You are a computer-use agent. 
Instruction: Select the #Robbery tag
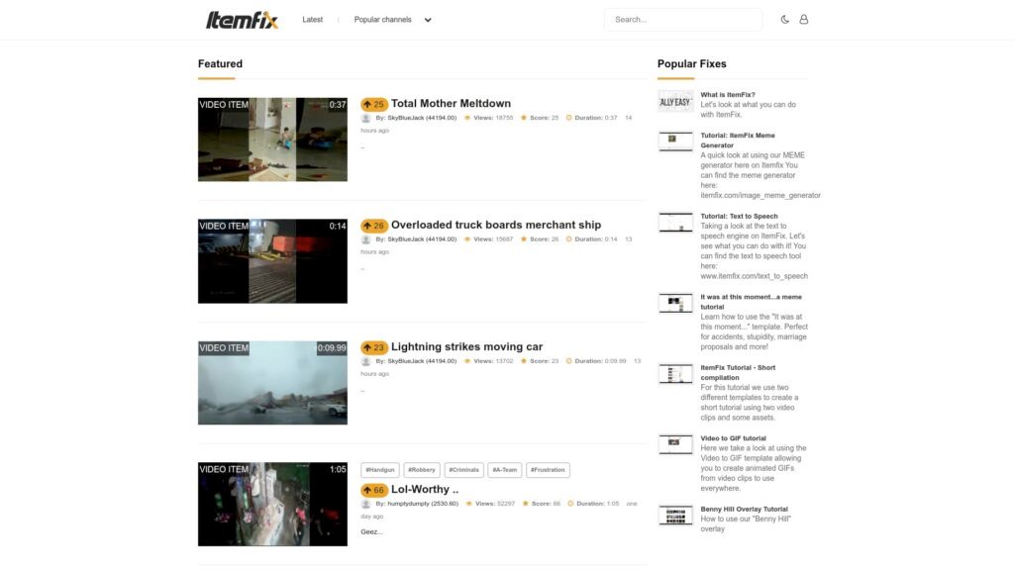click(x=422, y=470)
